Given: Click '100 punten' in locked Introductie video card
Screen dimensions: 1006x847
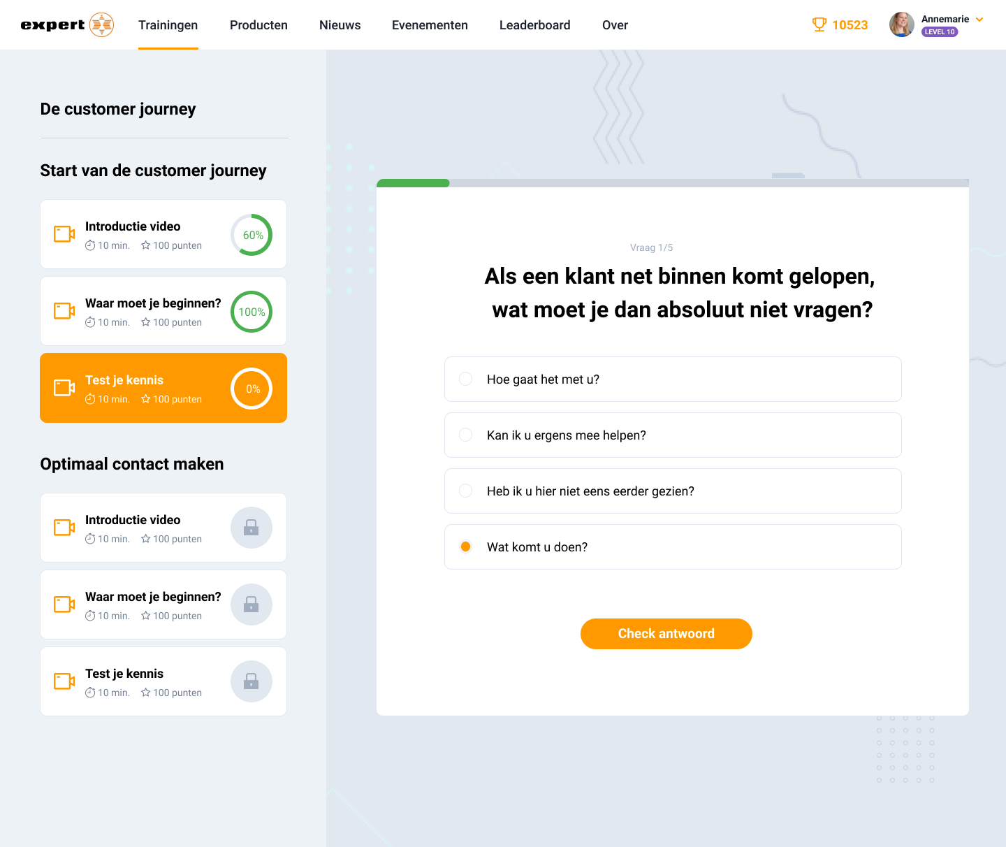Looking at the screenshot, I should (177, 539).
